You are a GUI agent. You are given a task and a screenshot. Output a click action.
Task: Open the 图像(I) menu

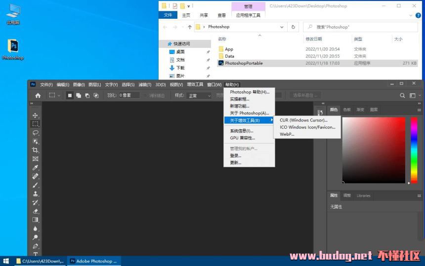coord(79,85)
